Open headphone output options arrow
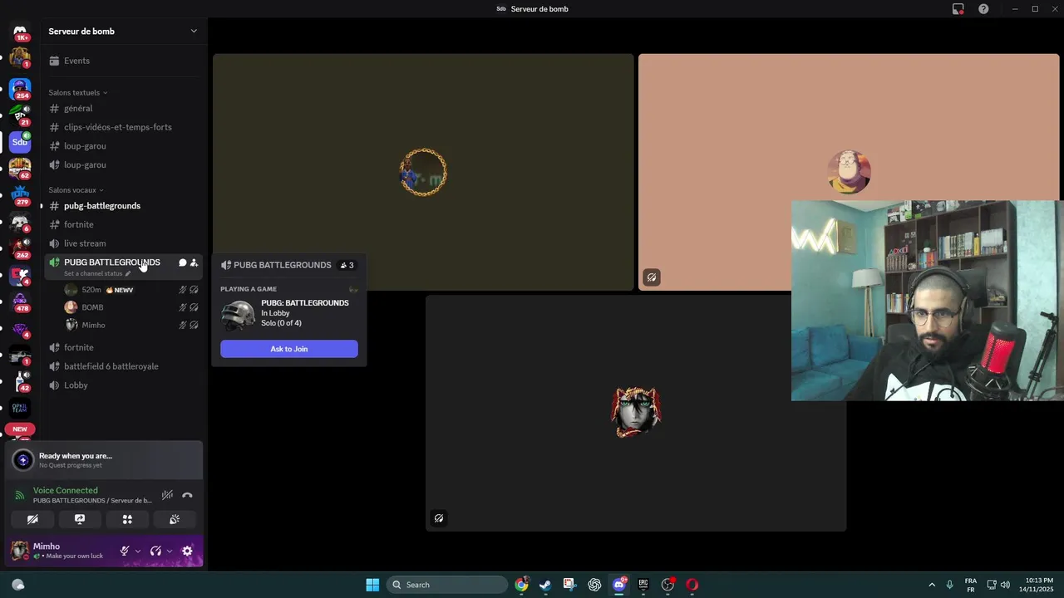 170,551
